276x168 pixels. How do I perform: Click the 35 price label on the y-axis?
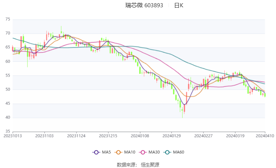[7, 132]
